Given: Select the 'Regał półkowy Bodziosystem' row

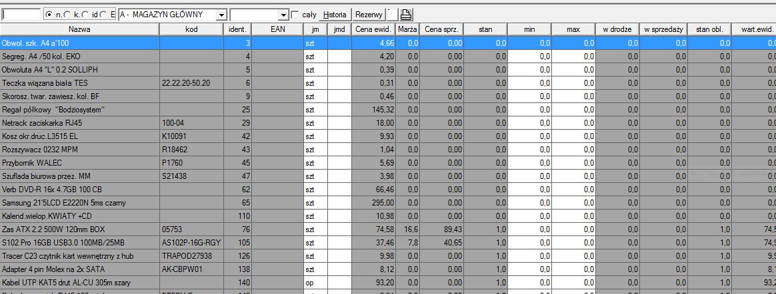Looking at the screenshot, I should pos(79,109).
